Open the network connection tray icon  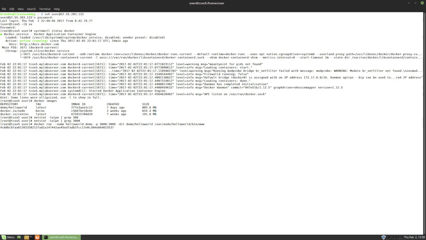point(389,237)
